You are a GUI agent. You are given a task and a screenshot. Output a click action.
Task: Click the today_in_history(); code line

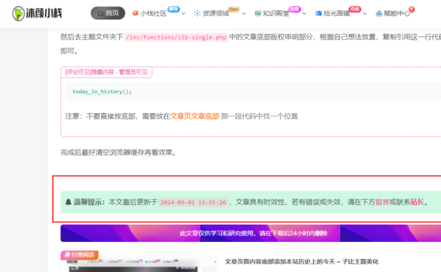tap(102, 91)
